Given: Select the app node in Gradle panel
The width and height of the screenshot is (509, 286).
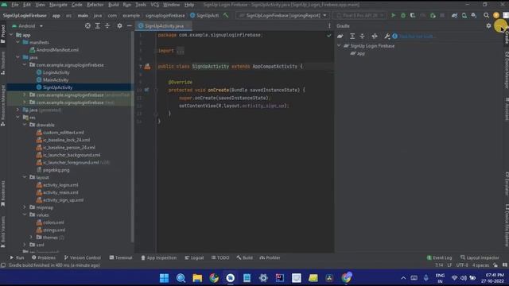Looking at the screenshot, I should coord(360,53).
